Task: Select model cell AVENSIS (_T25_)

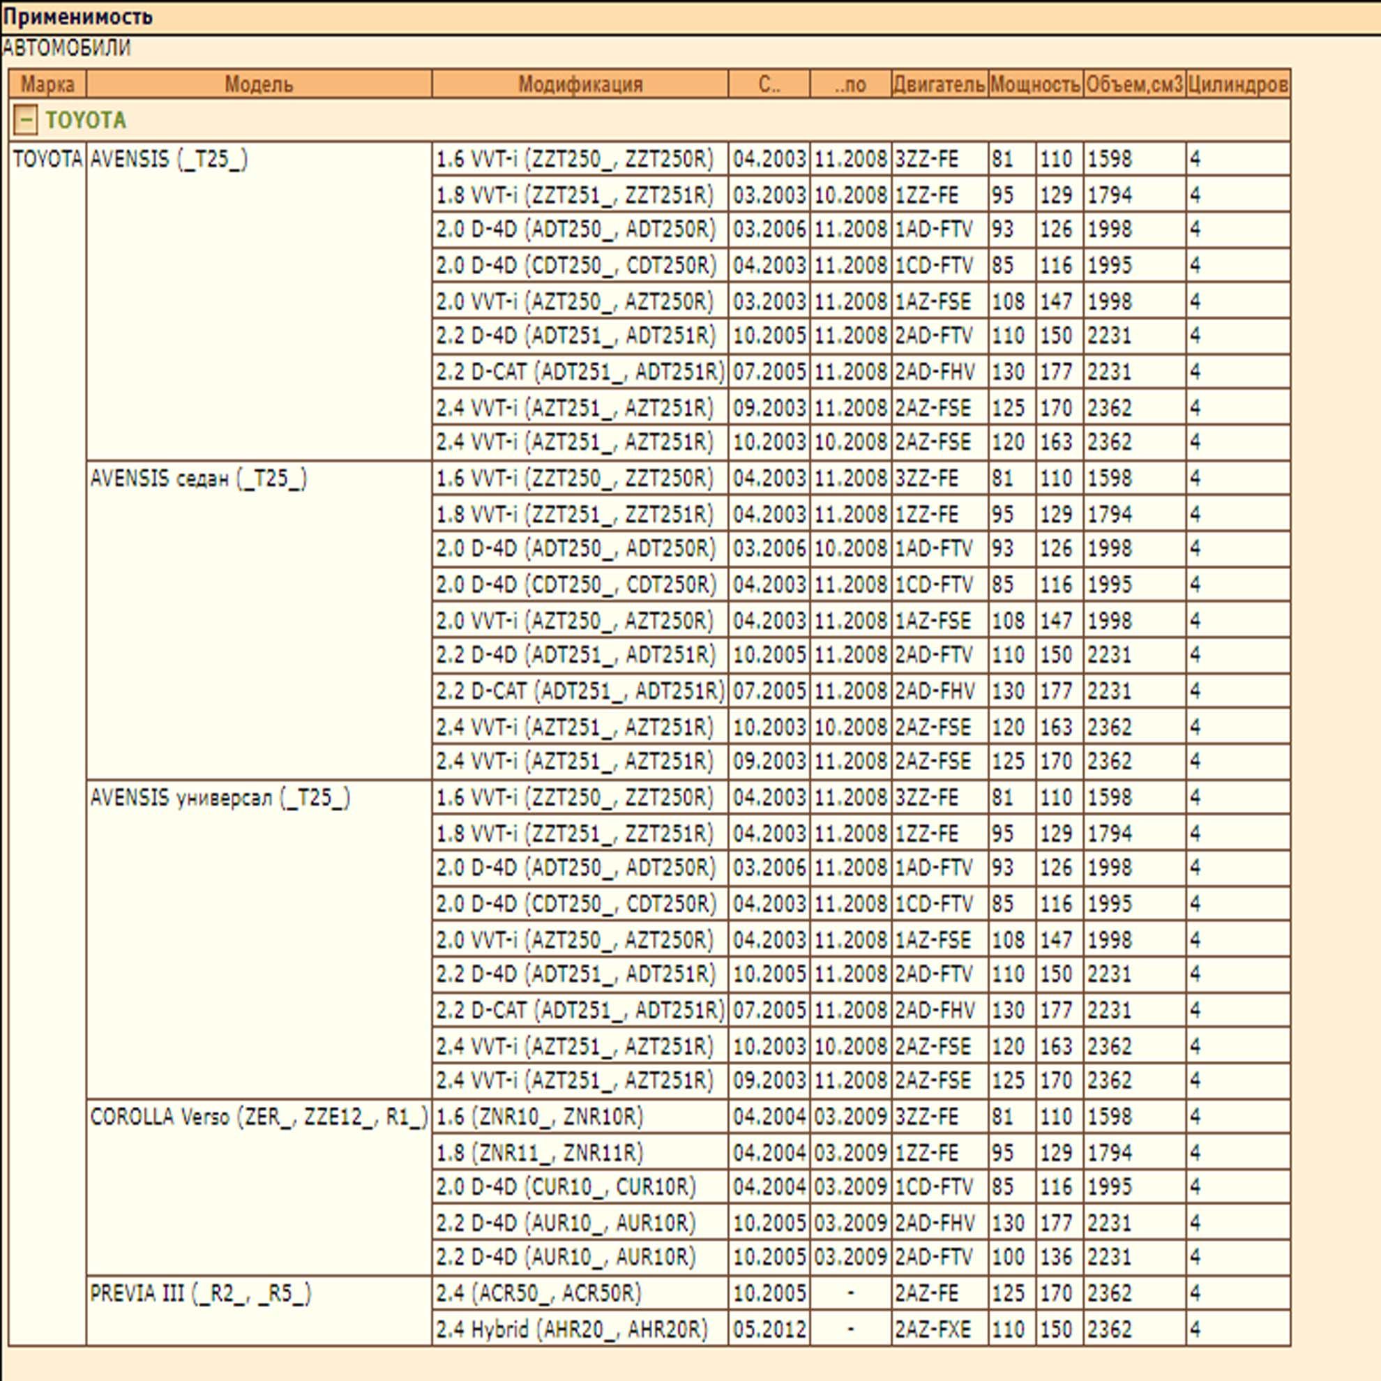Action: coord(259,301)
